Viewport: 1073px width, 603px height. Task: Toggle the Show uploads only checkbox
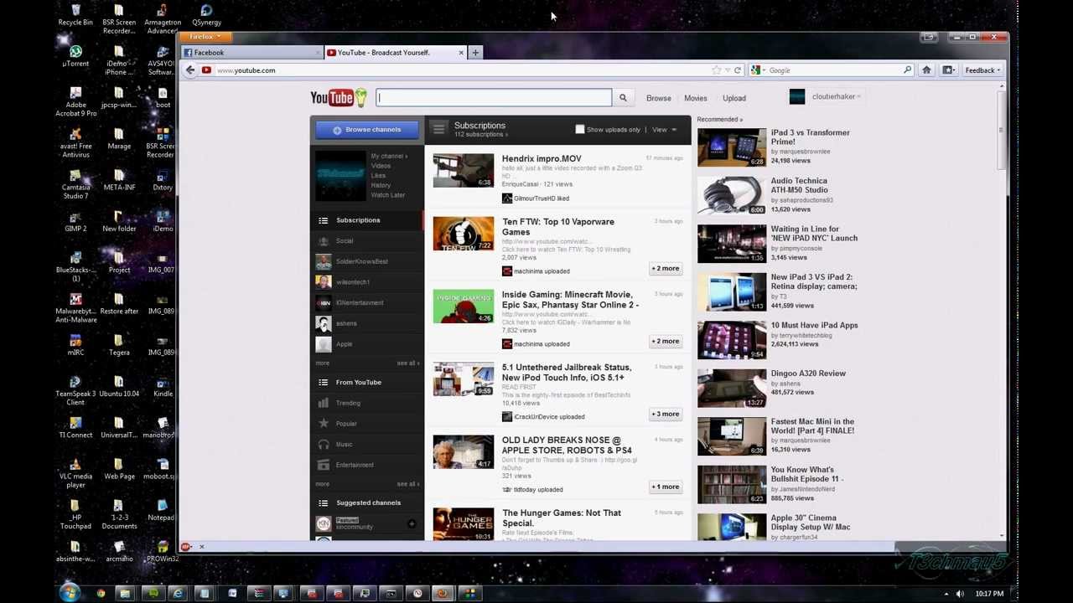coord(580,130)
